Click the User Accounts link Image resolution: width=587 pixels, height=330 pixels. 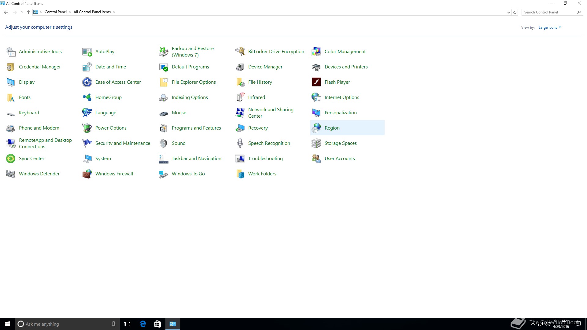[x=340, y=159]
